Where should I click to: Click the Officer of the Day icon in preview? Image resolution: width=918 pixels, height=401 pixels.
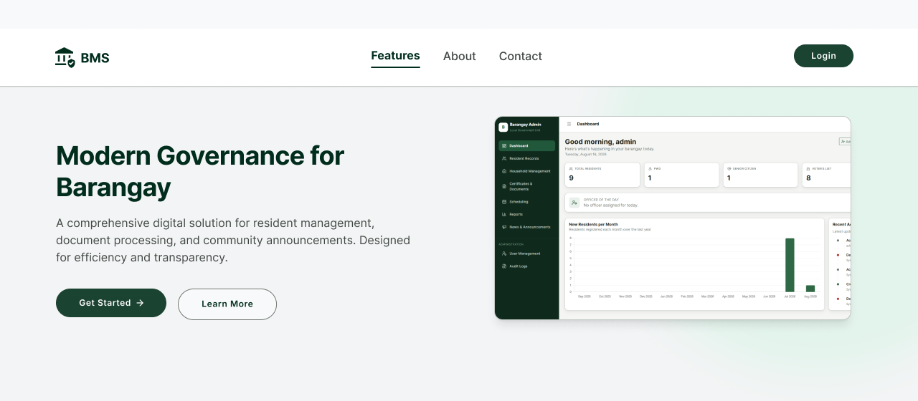574,203
